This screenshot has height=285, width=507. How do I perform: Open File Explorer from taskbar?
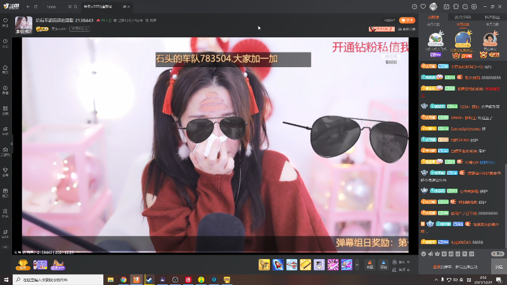pyautogui.click(x=110, y=279)
